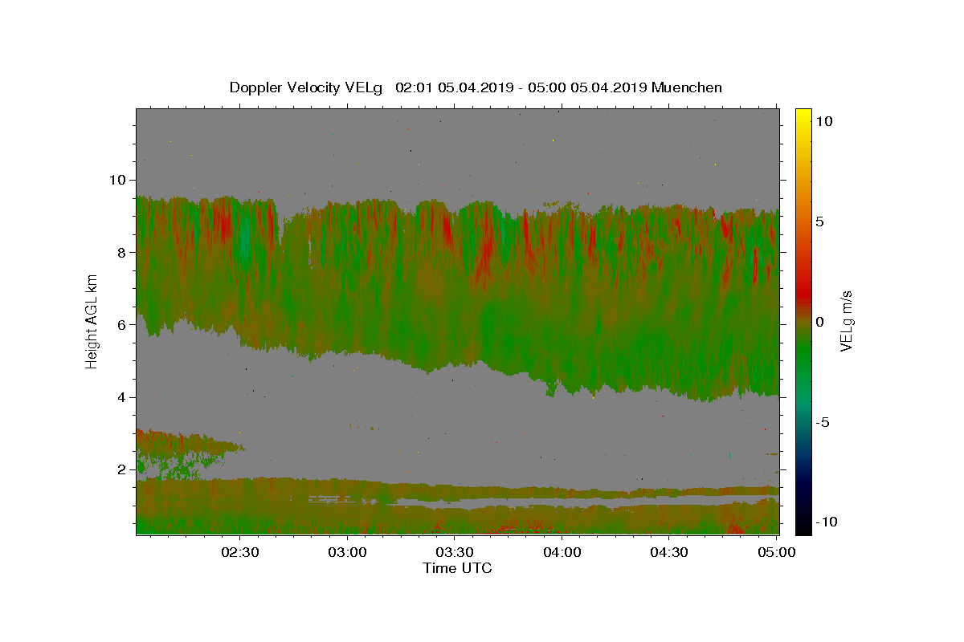
Task: Click the 03:30 time tick label
Action: click(455, 552)
